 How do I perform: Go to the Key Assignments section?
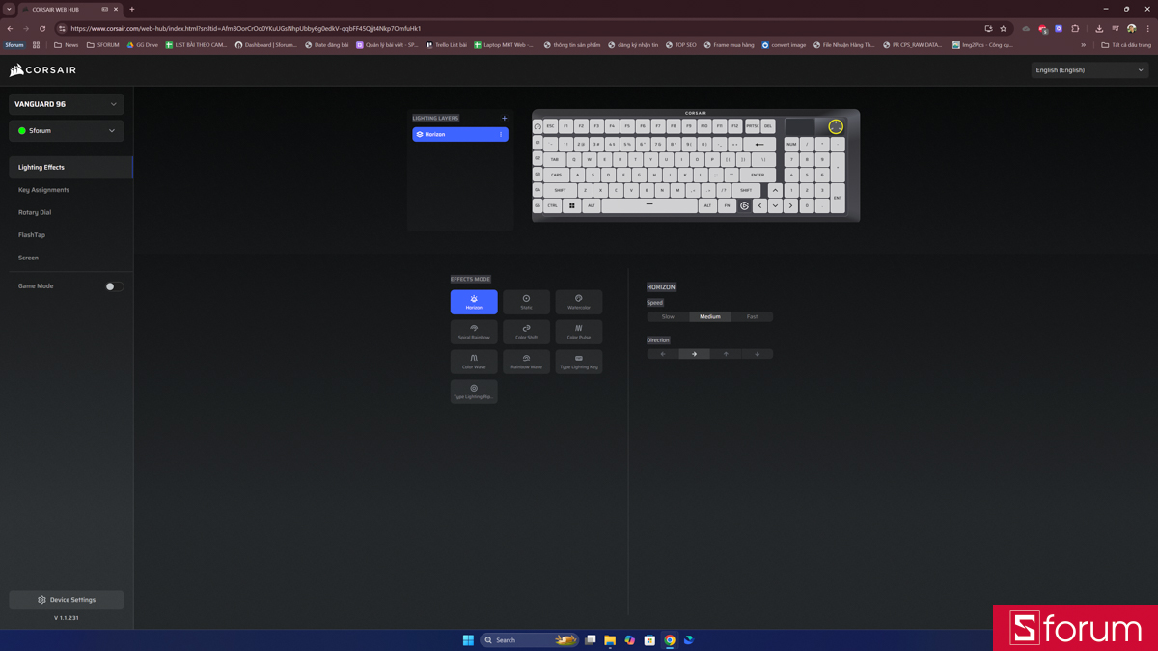[43, 190]
